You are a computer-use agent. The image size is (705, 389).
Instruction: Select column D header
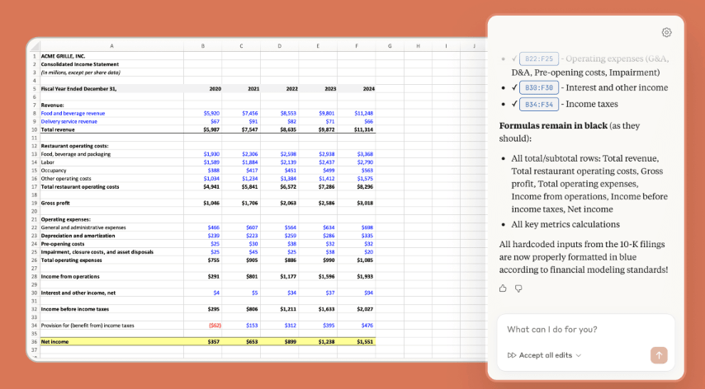(x=280, y=46)
